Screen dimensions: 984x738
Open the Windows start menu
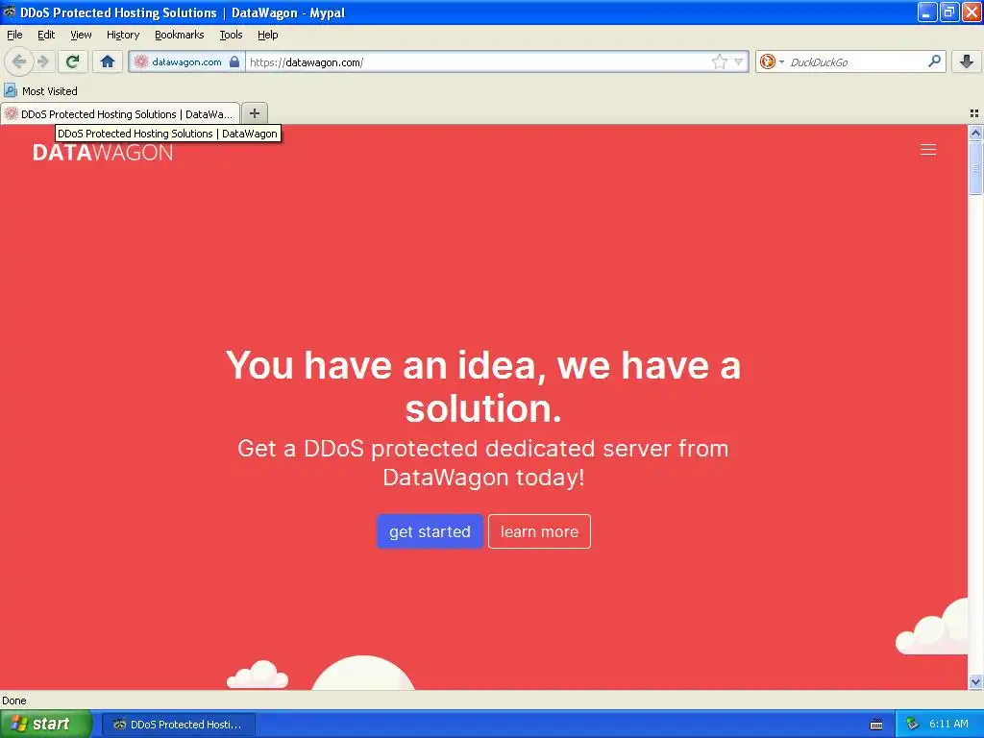tap(44, 724)
